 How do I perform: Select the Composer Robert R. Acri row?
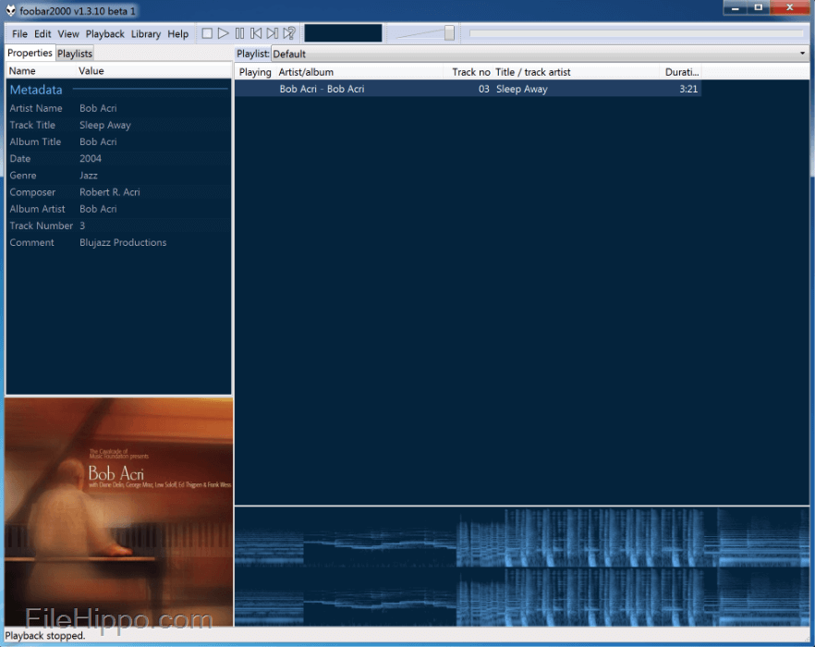coord(118,192)
